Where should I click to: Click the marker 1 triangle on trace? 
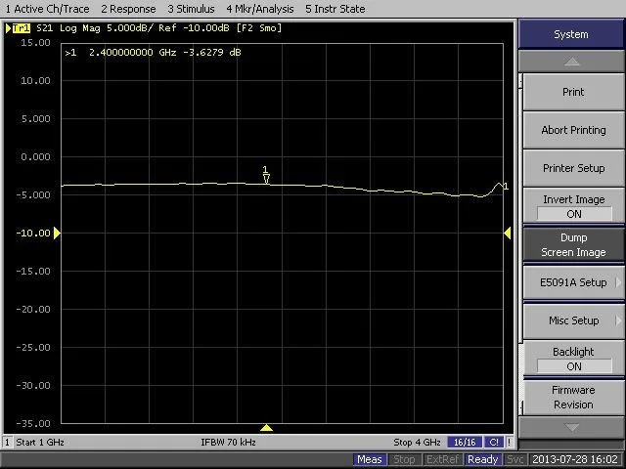point(266,179)
